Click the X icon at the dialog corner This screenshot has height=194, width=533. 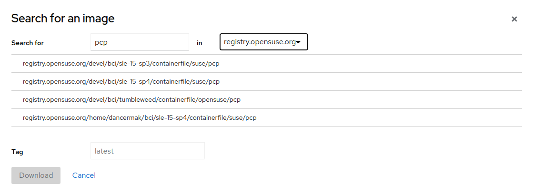point(514,19)
